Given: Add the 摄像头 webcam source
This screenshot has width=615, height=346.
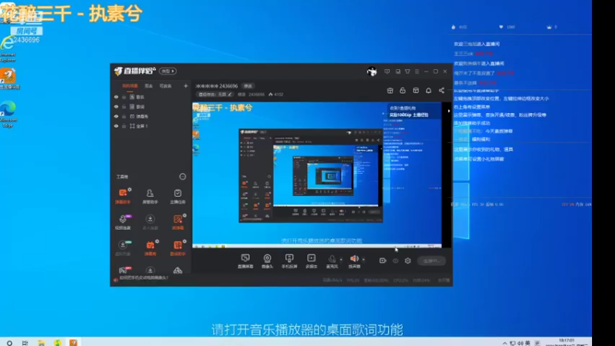Looking at the screenshot, I should click(267, 261).
